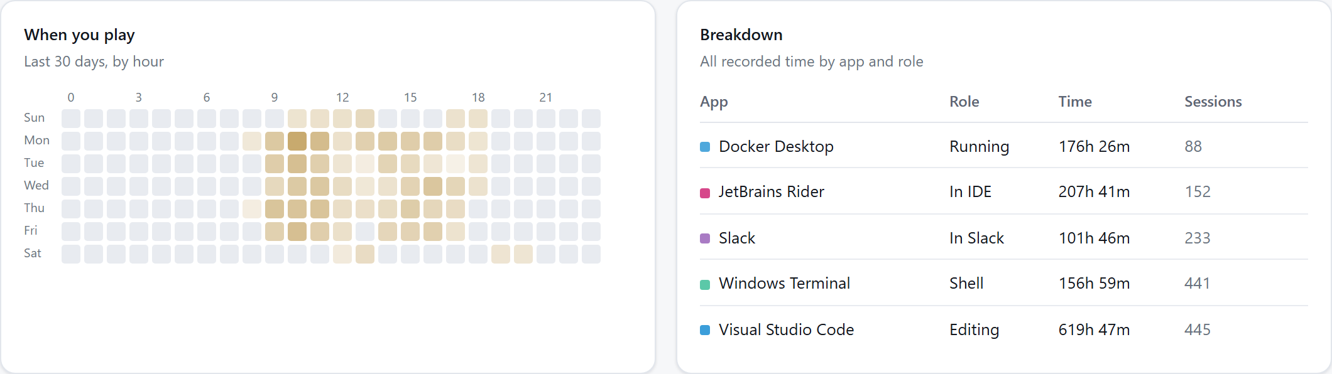This screenshot has height=374, width=1332.
Task: Click the Visual Studio Code blue swatch
Action: [x=705, y=330]
